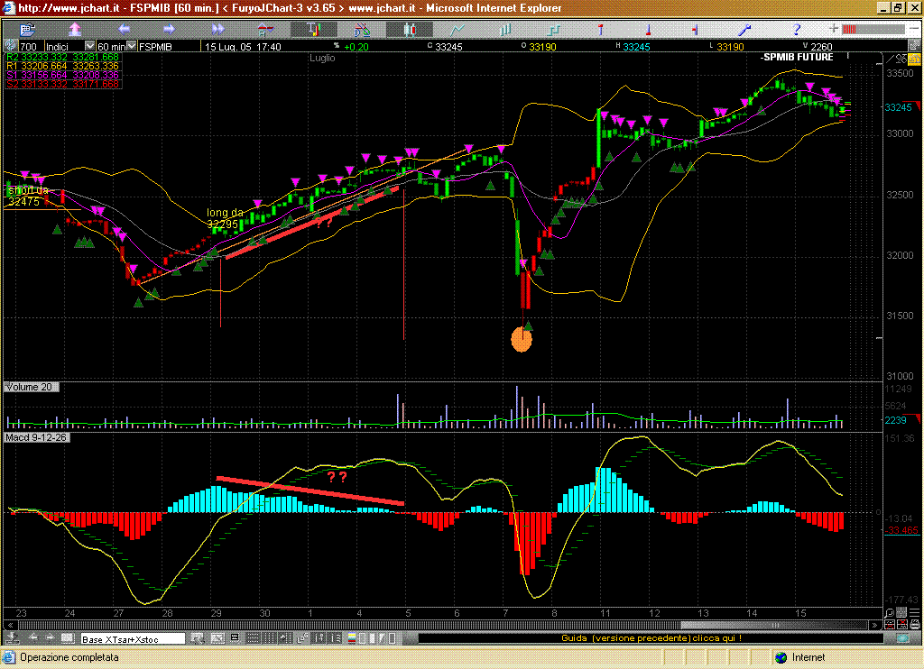Click the Guida versione precedente link
Viewport: 924px width, 669px height.
pyautogui.click(x=651, y=638)
